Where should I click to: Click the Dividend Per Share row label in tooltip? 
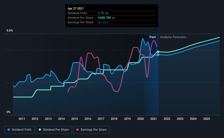(80, 18)
